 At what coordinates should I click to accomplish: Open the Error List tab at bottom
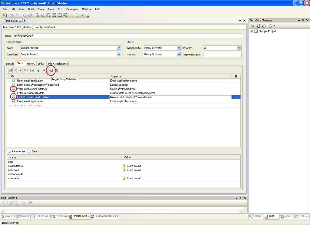(x=8, y=216)
